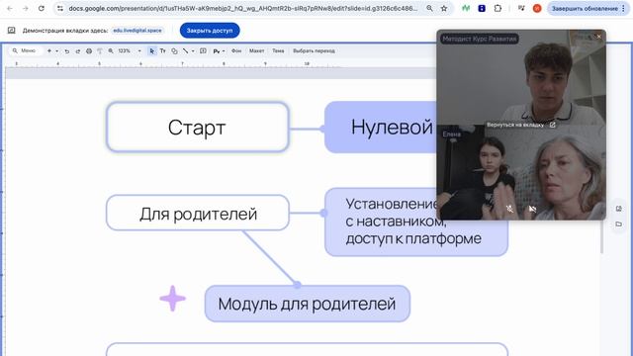Open site information icon in address bar
Screen dimensions: 633x356
click(60, 8)
